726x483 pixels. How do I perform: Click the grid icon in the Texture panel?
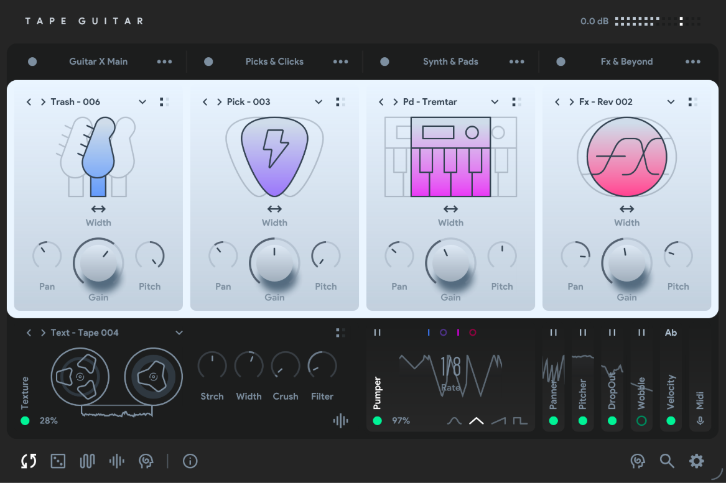point(340,333)
